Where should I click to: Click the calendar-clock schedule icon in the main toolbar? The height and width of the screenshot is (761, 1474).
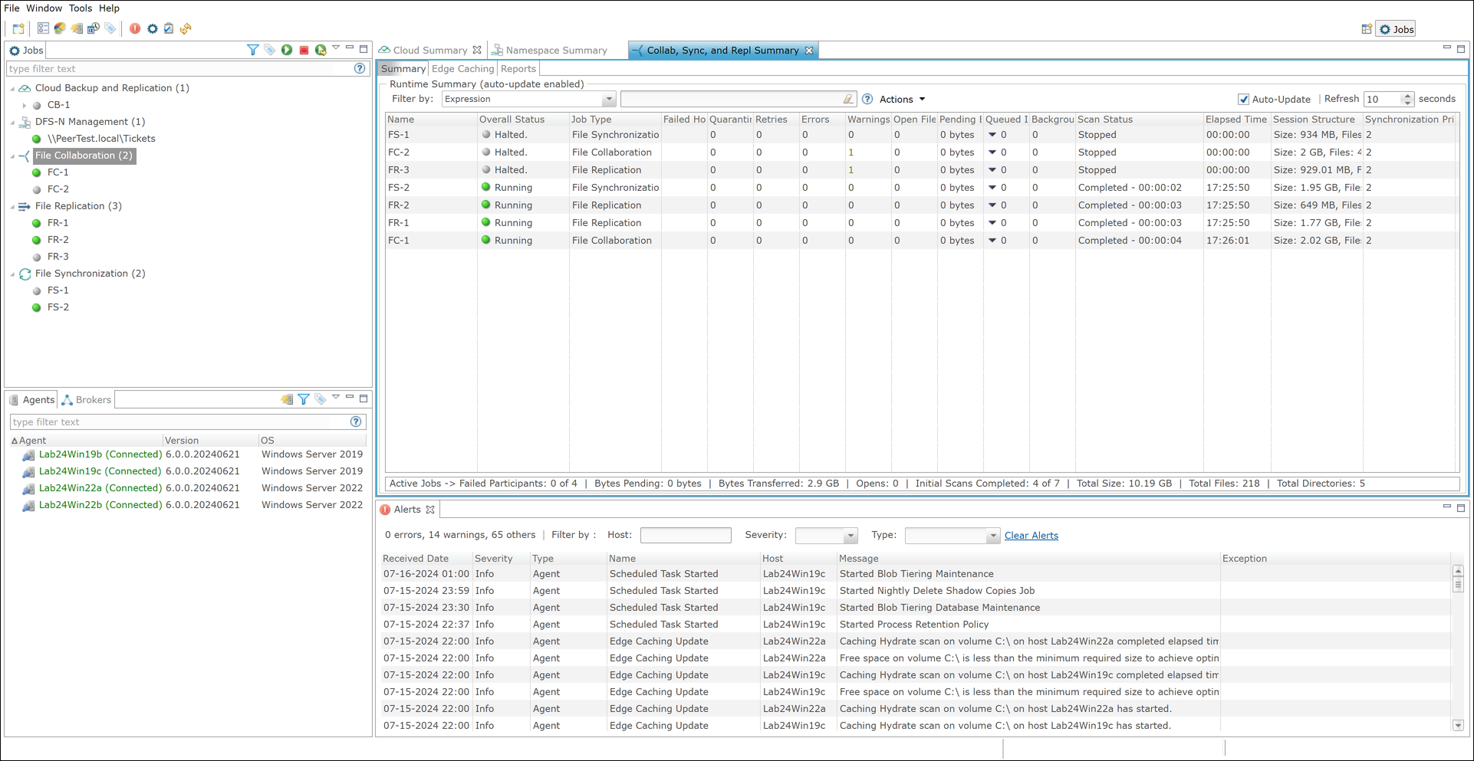[x=94, y=28]
